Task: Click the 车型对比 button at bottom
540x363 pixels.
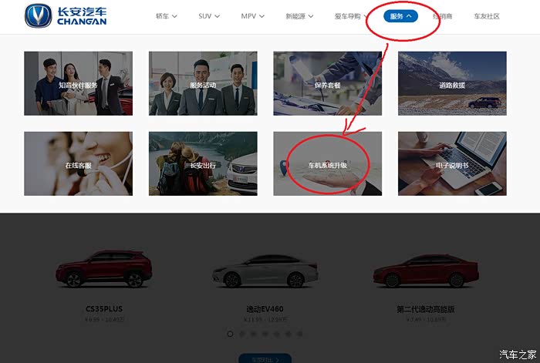Action: (265, 358)
